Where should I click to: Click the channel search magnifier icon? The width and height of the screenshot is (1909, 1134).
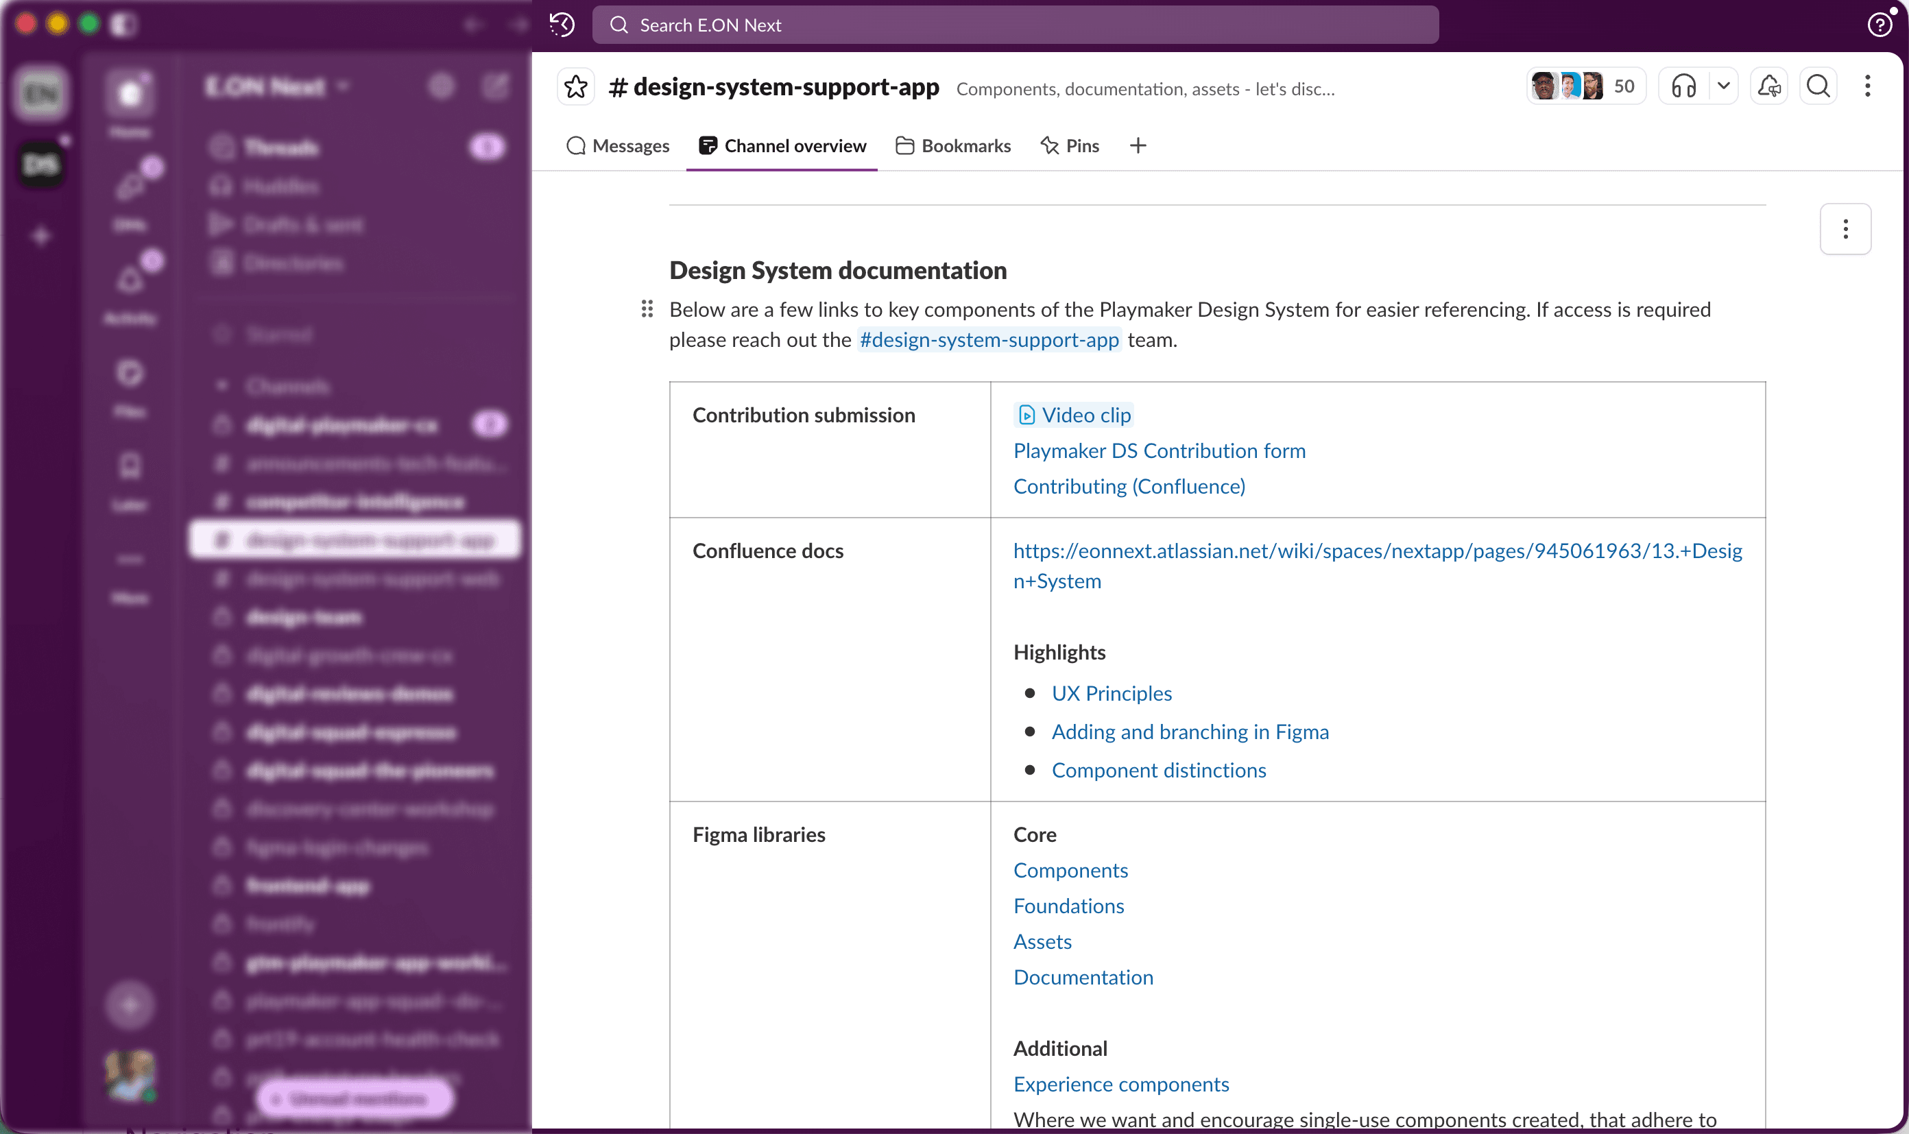point(1818,86)
